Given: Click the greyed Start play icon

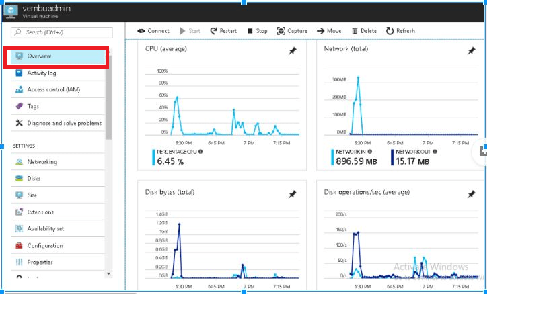Looking at the screenshot, I should coord(182,31).
